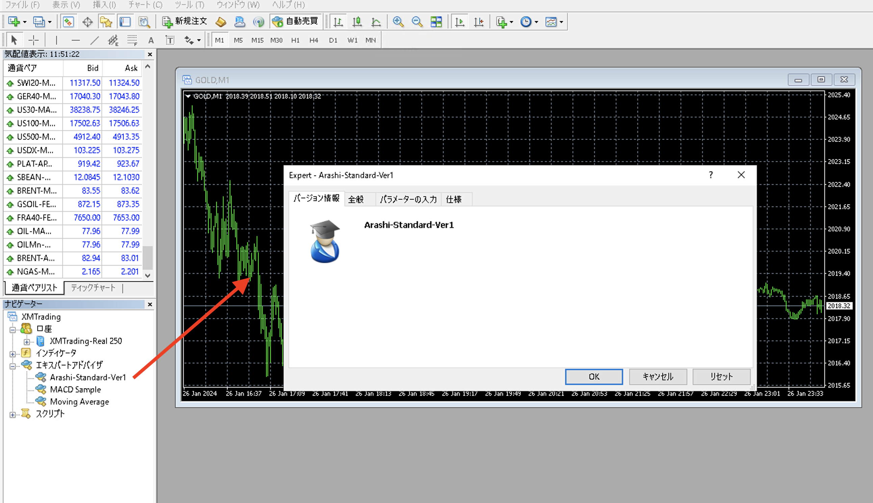
Task: Click the Market Watch scrollbar down arrow
Action: [148, 275]
